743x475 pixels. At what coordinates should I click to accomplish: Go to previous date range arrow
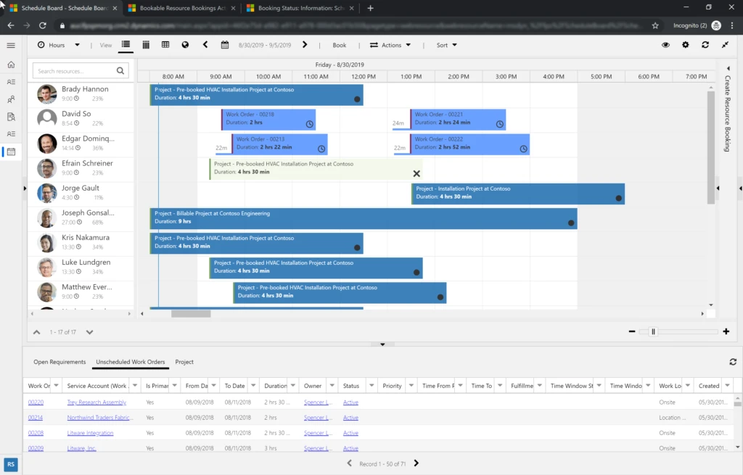coord(205,45)
